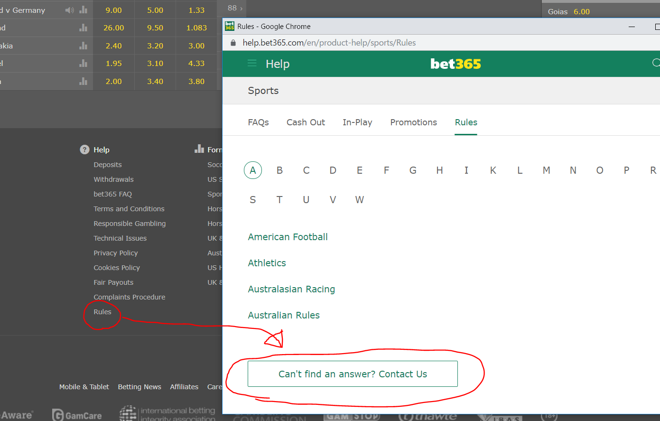Viewport: 660px width, 421px height.
Task: Open the Promotions tab
Action: [x=413, y=122]
